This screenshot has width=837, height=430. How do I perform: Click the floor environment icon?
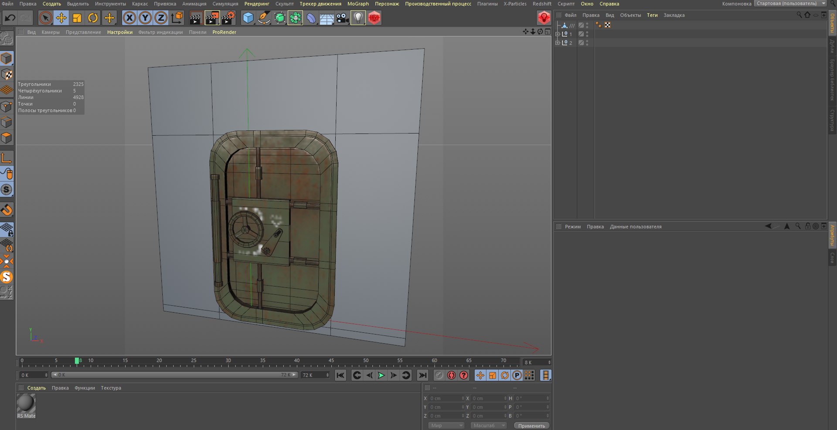327,18
